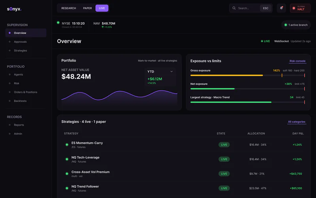Click the red Global Halt indicator dot
The width and height of the screenshot is (316, 198).
[x=294, y=8]
